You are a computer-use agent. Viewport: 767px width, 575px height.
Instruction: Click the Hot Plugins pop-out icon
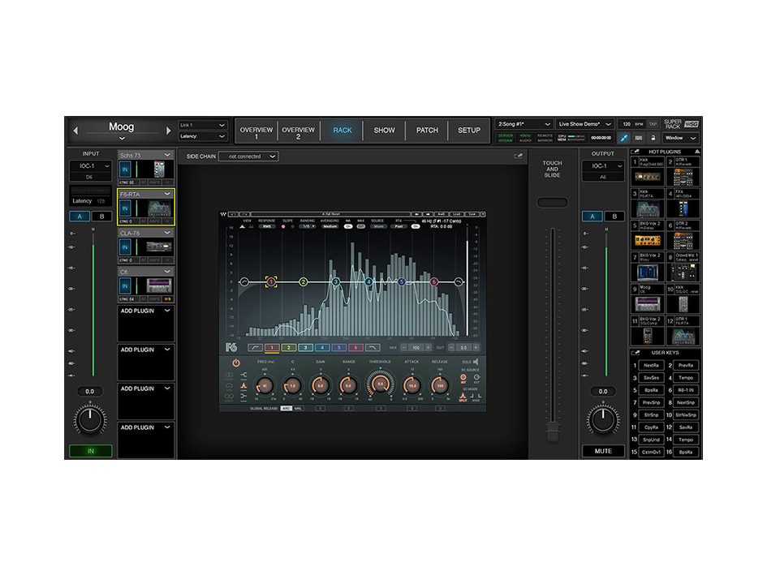click(x=636, y=152)
